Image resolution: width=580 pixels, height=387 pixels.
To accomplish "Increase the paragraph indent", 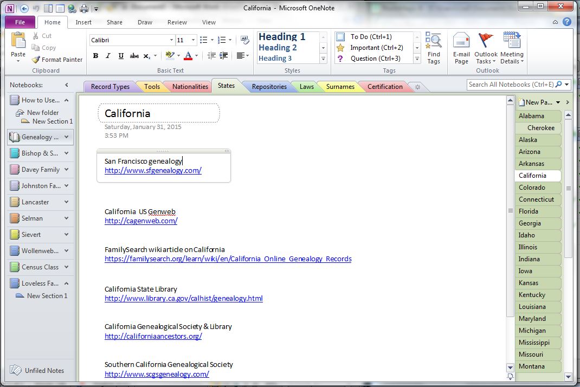I will (x=223, y=56).
